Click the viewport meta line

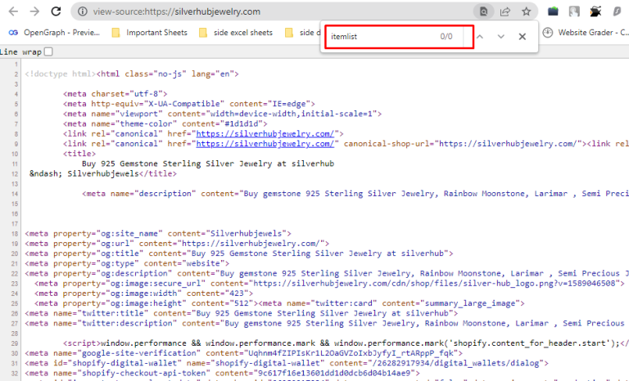(x=222, y=114)
